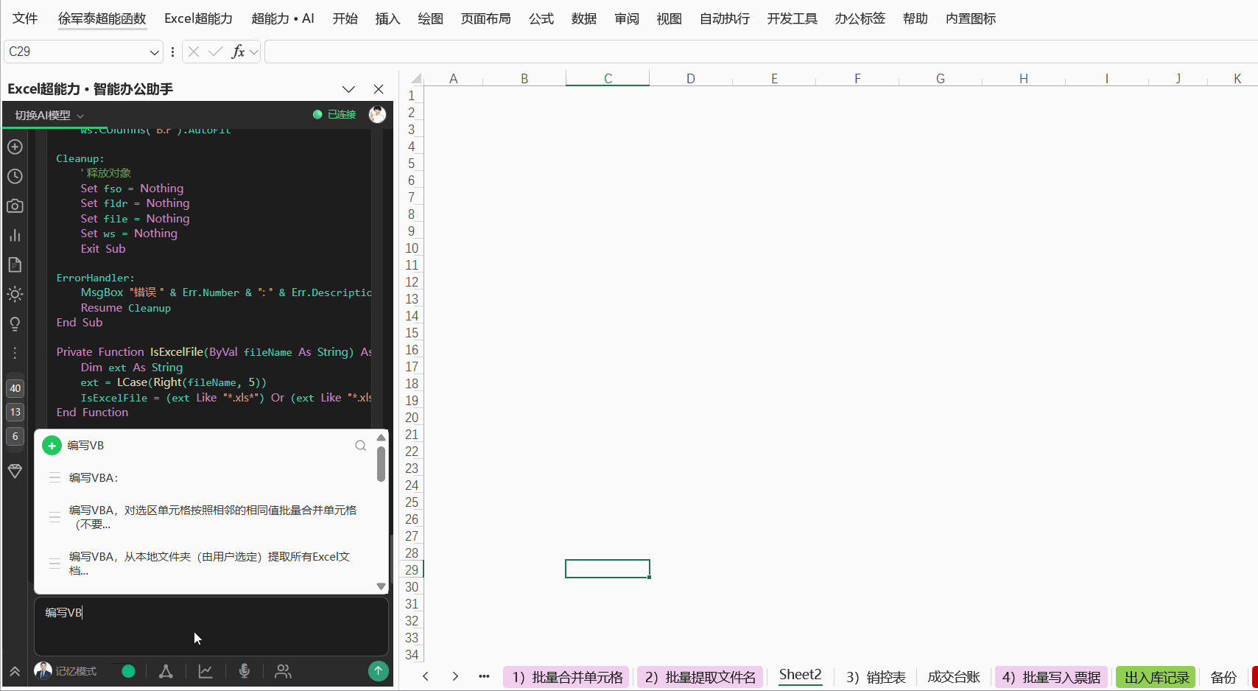Screen dimensions: 1258x691
Task: Expand the task pane options chevron
Action: click(348, 89)
